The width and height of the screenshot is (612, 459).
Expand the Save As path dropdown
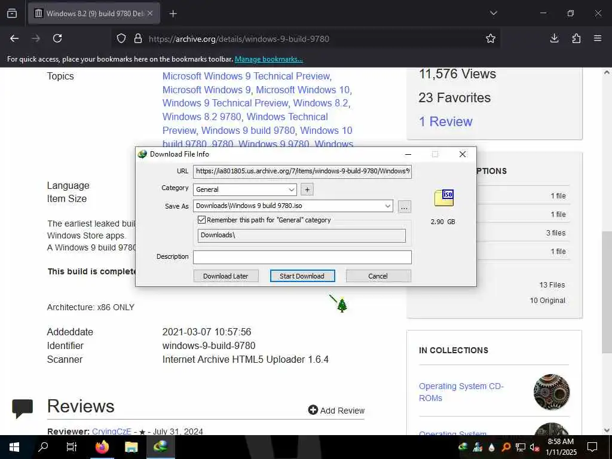387,206
